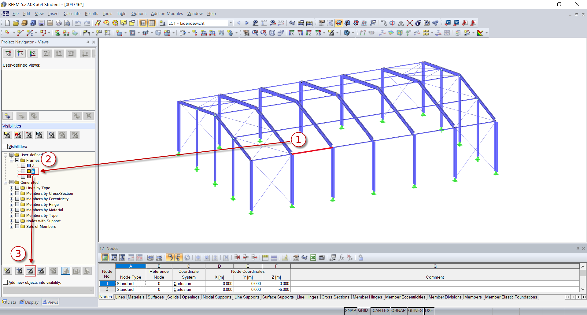Select row 2 in the Nodes table
This screenshot has width=587, height=315.
[107, 289]
